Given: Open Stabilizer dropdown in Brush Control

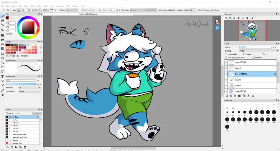Looking at the screenshot, I should tap(30, 88).
